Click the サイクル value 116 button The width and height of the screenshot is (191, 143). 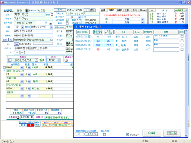point(23,125)
